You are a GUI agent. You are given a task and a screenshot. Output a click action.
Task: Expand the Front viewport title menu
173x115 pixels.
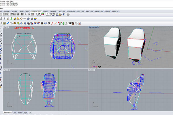click(9, 70)
